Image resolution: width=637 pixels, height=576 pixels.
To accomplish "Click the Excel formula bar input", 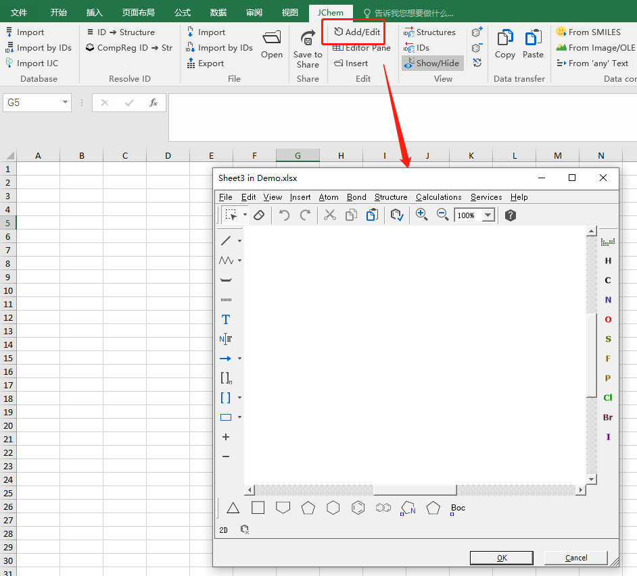I will point(402,117).
